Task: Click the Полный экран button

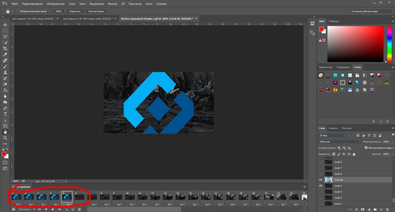Action: (96, 11)
